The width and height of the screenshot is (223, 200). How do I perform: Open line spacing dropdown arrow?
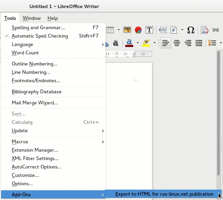pos(221,43)
